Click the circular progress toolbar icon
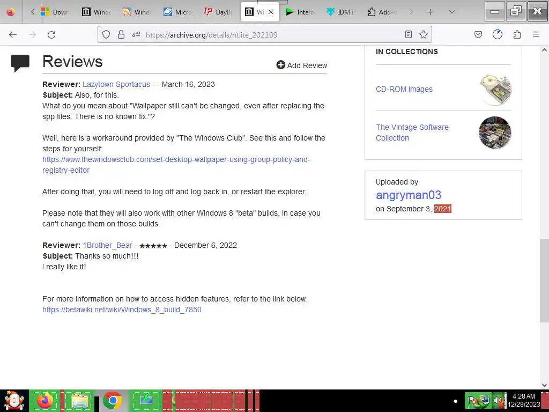The width and height of the screenshot is (549, 412). pos(498,34)
